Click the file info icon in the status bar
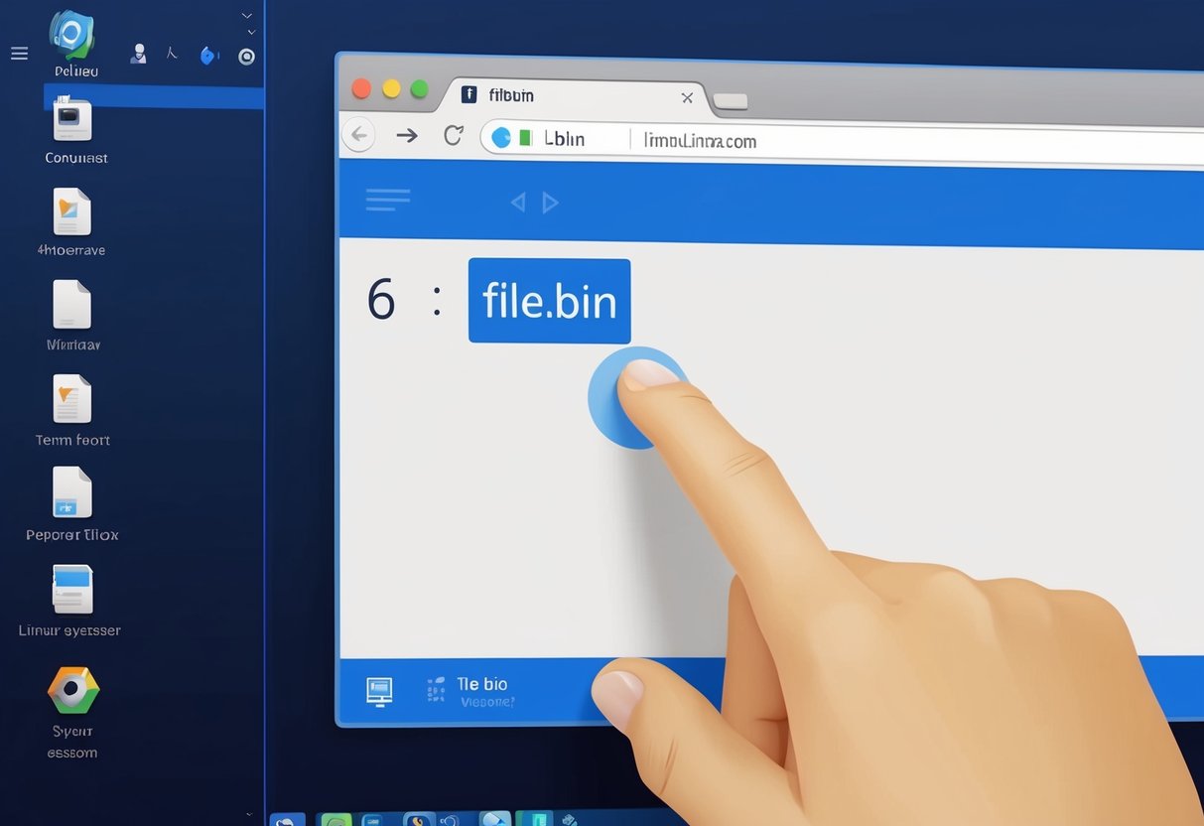Viewport: 1204px width, 826px height. (x=378, y=689)
